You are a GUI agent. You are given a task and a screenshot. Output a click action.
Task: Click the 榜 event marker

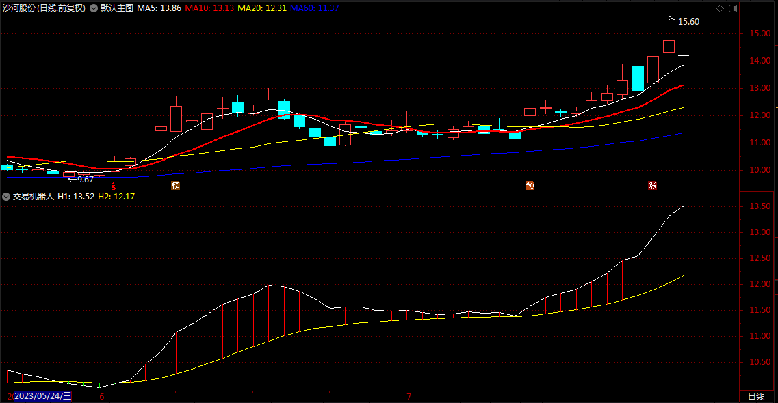pos(175,186)
